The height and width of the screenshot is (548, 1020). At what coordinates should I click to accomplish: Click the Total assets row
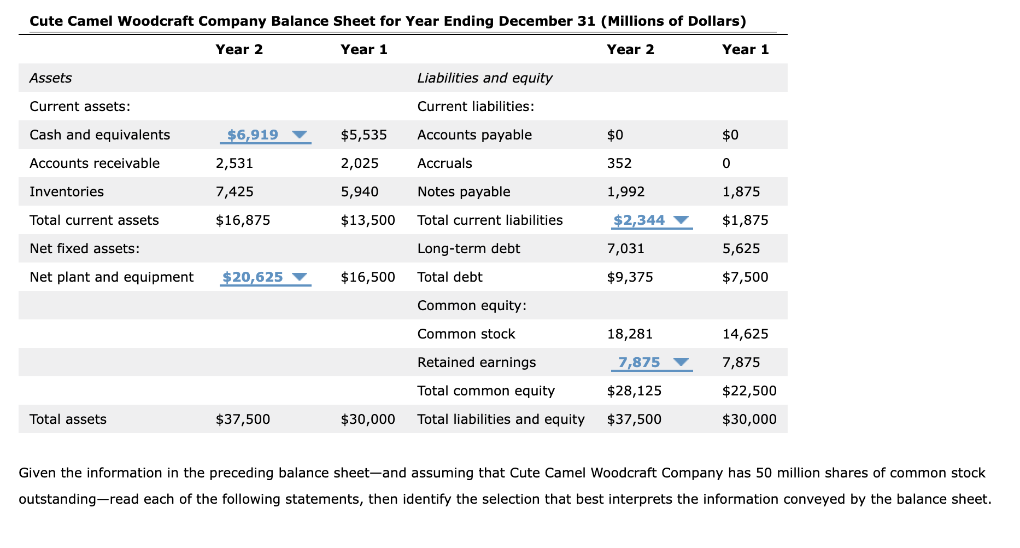(68, 419)
